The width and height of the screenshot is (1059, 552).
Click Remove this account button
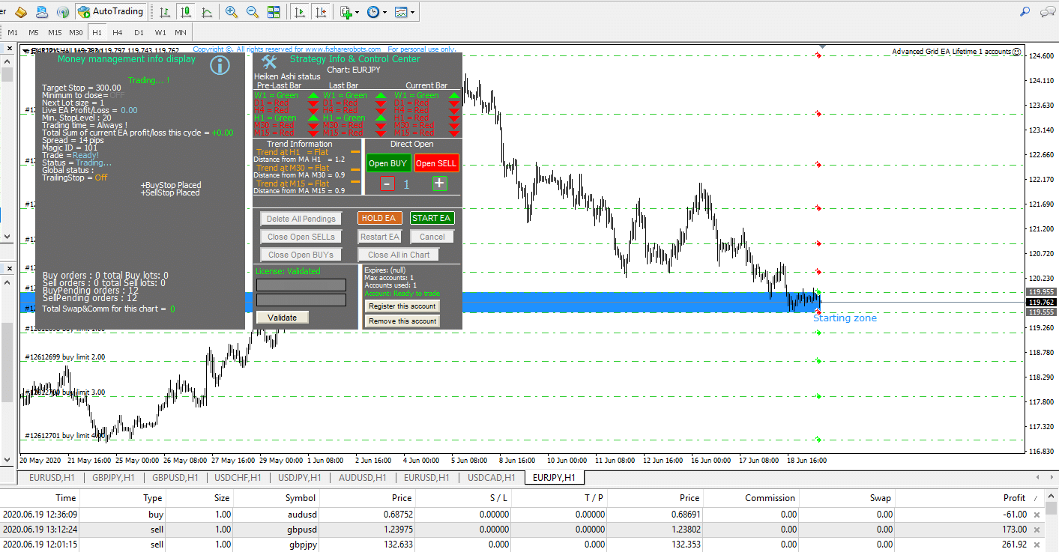(x=402, y=321)
